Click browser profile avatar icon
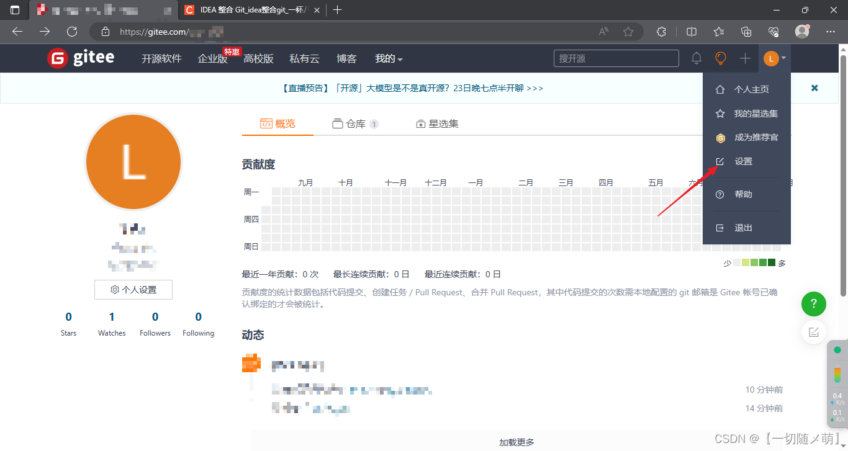Image resolution: width=848 pixels, height=451 pixels. point(802,31)
